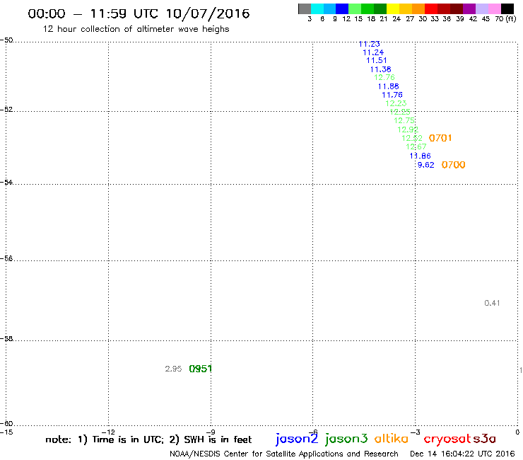Click the red 33 ft color swatch
The height and width of the screenshot is (460, 523).
pyautogui.click(x=431, y=8)
